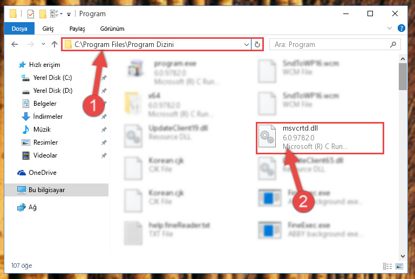Click the Properties checkmark toolbar icon
This screenshot has height=279, width=415.
pyautogui.click(x=31, y=14)
